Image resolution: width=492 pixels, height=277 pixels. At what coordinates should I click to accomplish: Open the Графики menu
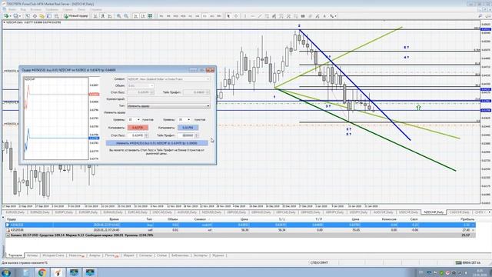[x=52, y=9]
